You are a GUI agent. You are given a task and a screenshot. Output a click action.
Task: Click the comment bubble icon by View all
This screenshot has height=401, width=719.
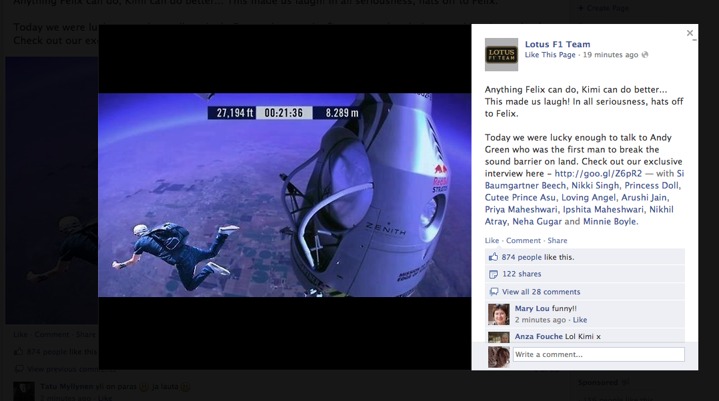tap(494, 292)
